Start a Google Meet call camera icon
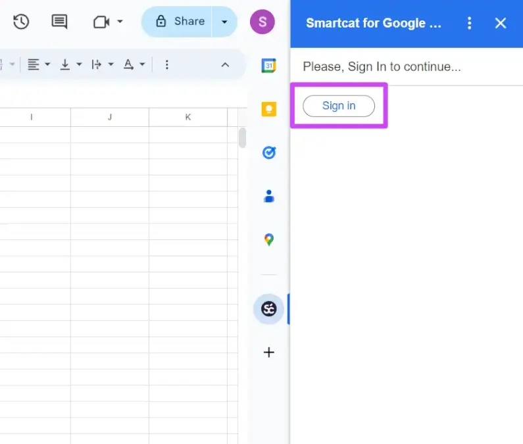Image resolution: width=523 pixels, height=444 pixels. (101, 22)
